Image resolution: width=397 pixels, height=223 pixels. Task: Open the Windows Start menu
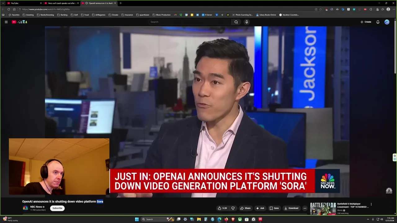(x=137, y=219)
